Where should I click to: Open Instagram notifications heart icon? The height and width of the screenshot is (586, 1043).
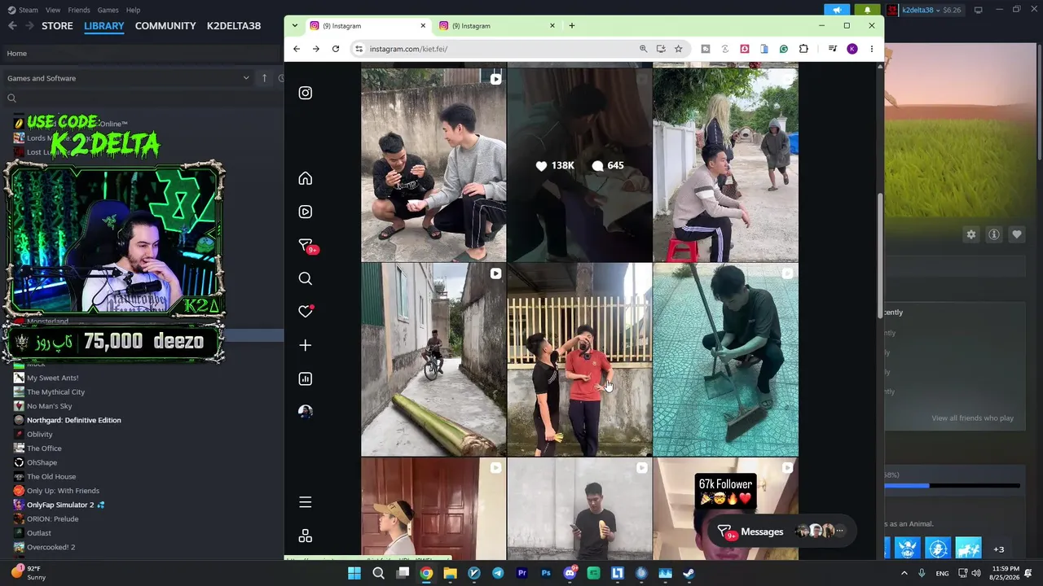(306, 312)
